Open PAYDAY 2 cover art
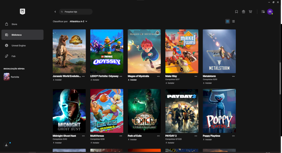 [182, 111]
